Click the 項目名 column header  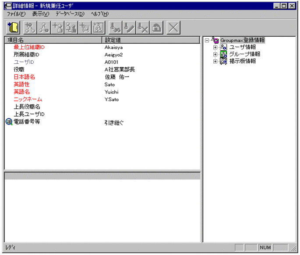[x=53, y=40]
